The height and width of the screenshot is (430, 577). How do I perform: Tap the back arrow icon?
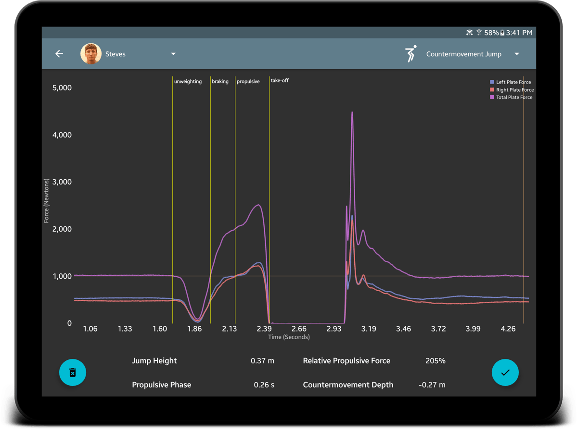pyautogui.click(x=59, y=54)
